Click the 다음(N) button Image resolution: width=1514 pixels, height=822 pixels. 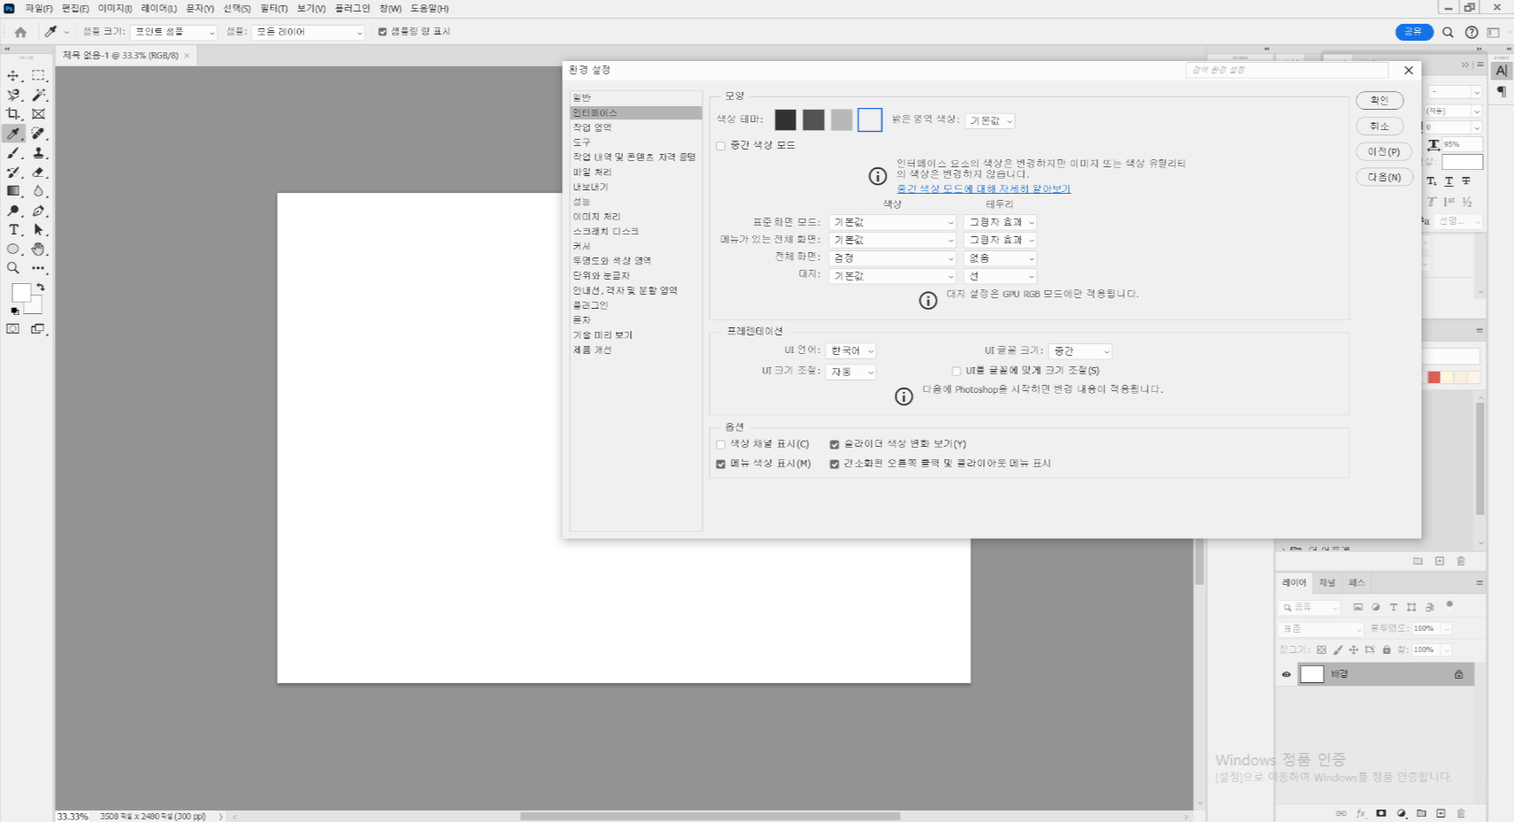pos(1384,178)
